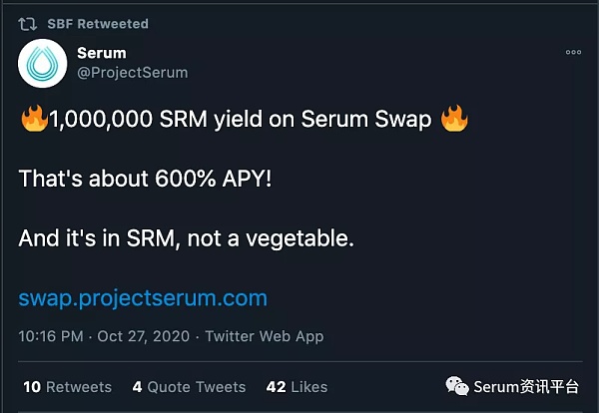Image resolution: width=599 pixels, height=413 pixels.
Task: Open the @ProjectSerum handle
Action: point(133,73)
